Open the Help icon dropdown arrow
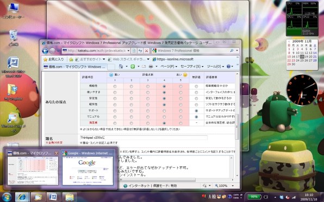 [x=233, y=67]
